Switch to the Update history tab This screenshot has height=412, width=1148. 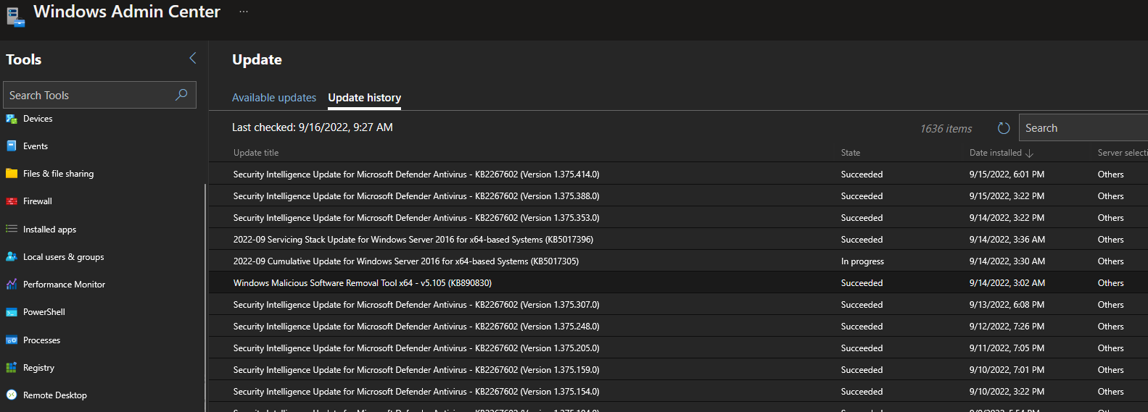click(x=364, y=98)
